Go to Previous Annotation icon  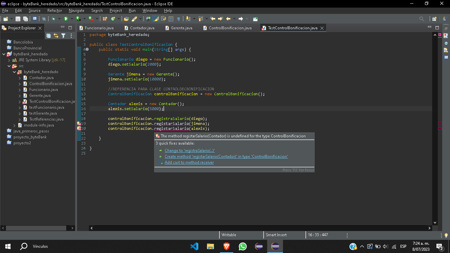[200, 19]
